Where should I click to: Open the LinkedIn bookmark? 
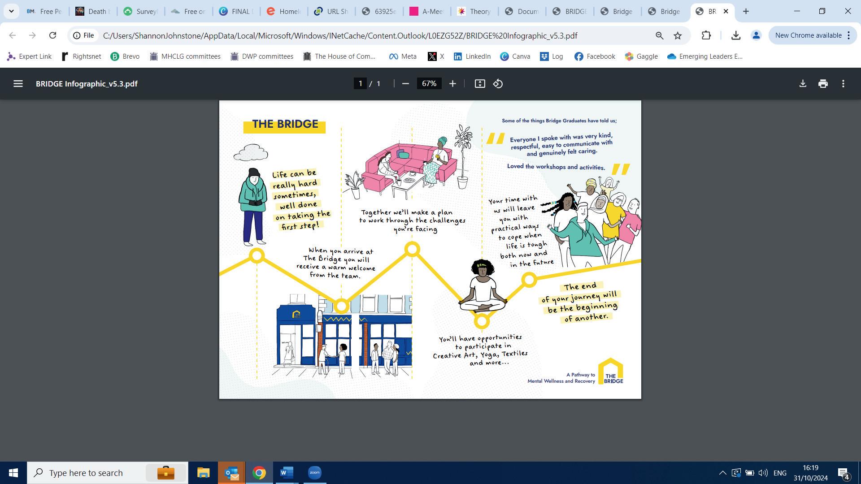(472, 56)
